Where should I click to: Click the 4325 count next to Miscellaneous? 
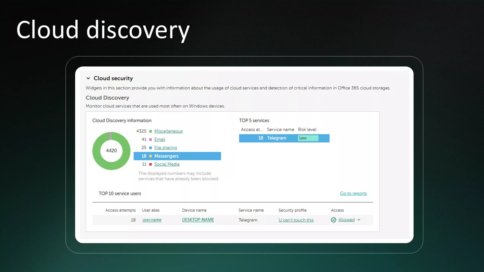coord(141,131)
